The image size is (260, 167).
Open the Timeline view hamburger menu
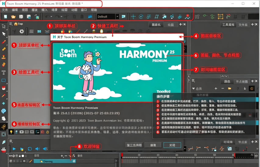(x=11, y=141)
